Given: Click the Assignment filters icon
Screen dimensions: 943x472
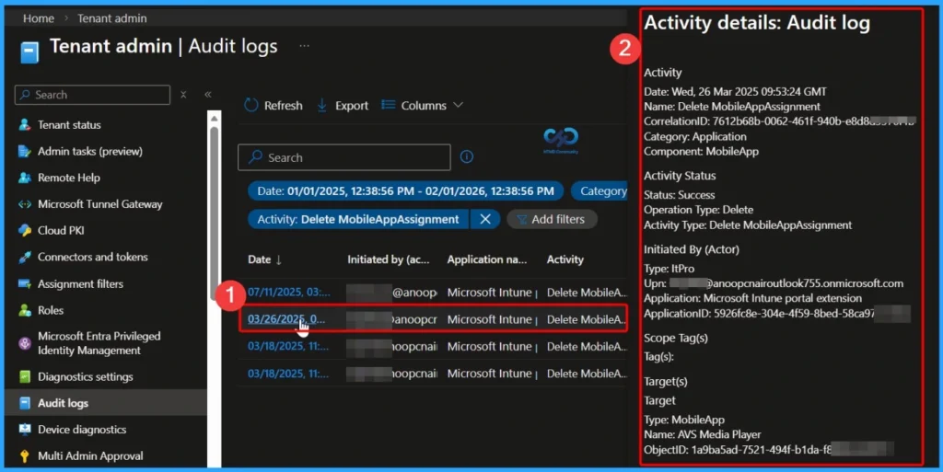Looking at the screenshot, I should (25, 284).
